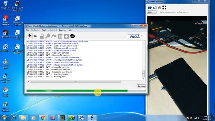Open the 35% zoom dropdown

click(x=152, y=12)
